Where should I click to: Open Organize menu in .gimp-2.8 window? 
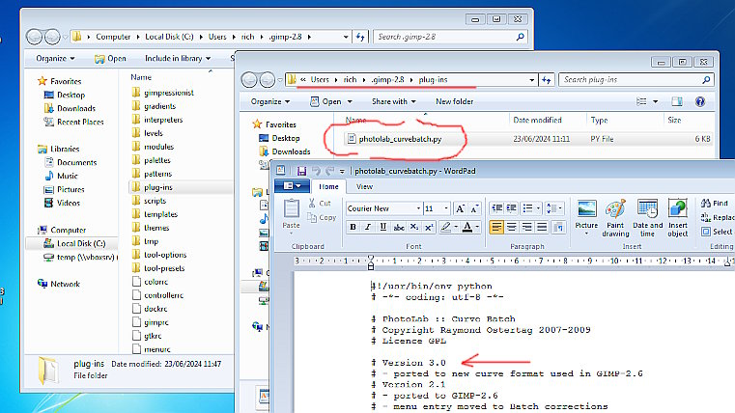pos(55,58)
